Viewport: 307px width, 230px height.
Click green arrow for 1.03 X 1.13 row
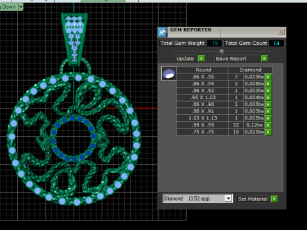269,118
